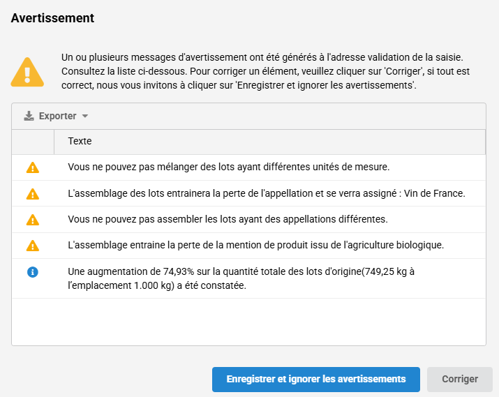
Task: Click the Avertissement dialog title
Action: pos(53,18)
